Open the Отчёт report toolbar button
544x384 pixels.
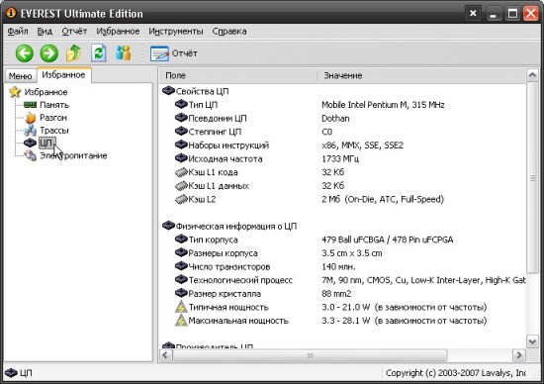click(x=173, y=53)
